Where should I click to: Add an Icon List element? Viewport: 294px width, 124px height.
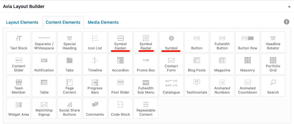[x=95, y=42]
